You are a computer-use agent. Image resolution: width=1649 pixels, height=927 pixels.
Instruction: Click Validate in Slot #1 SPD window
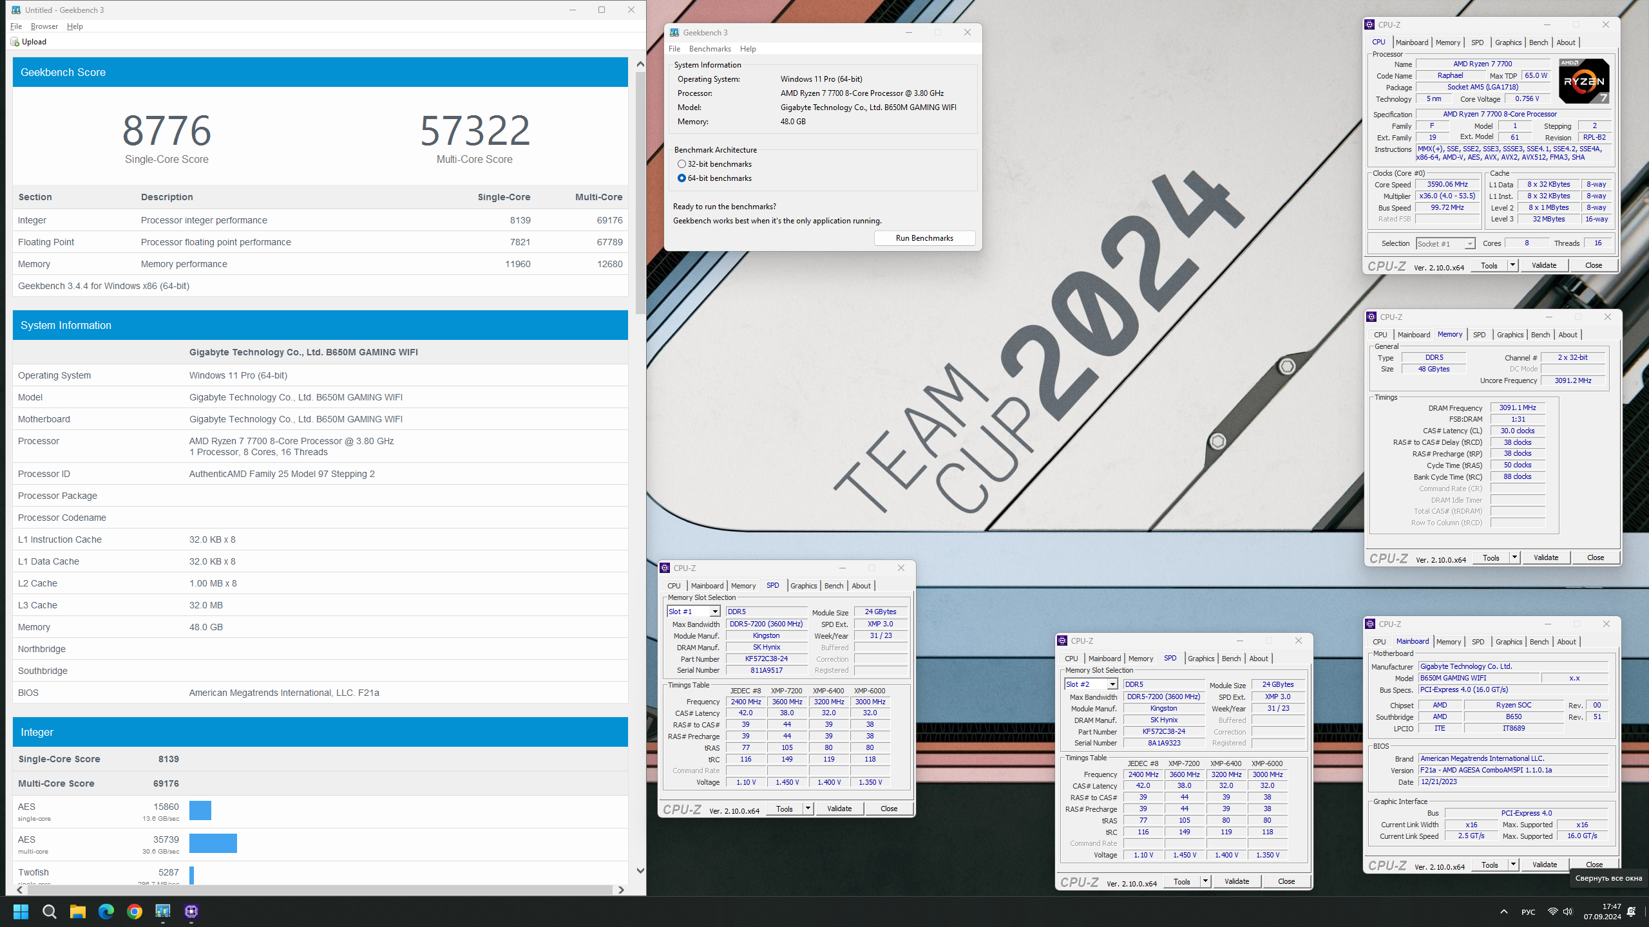pyautogui.click(x=839, y=809)
